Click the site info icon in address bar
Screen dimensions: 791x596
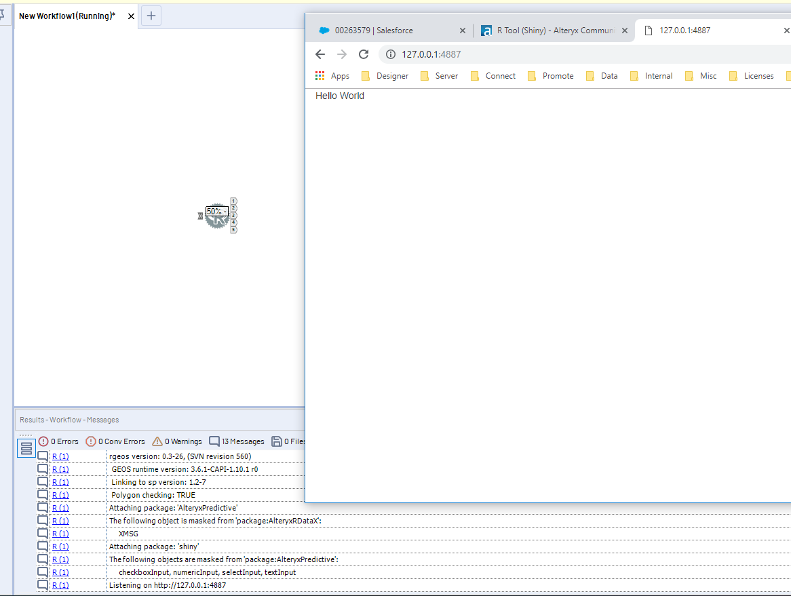tap(390, 54)
